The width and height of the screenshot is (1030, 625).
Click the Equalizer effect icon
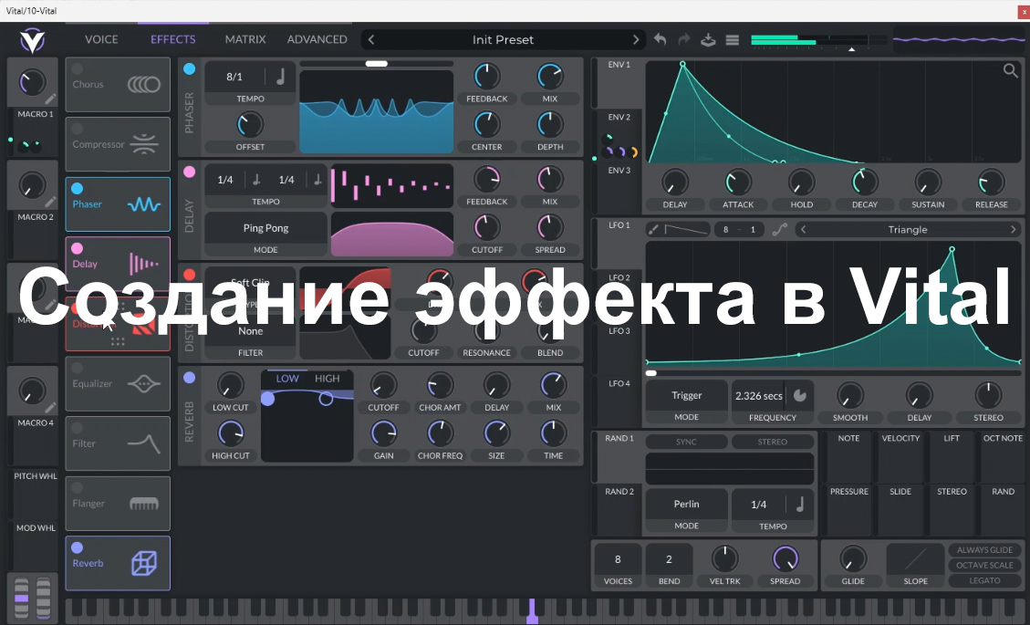click(x=144, y=384)
